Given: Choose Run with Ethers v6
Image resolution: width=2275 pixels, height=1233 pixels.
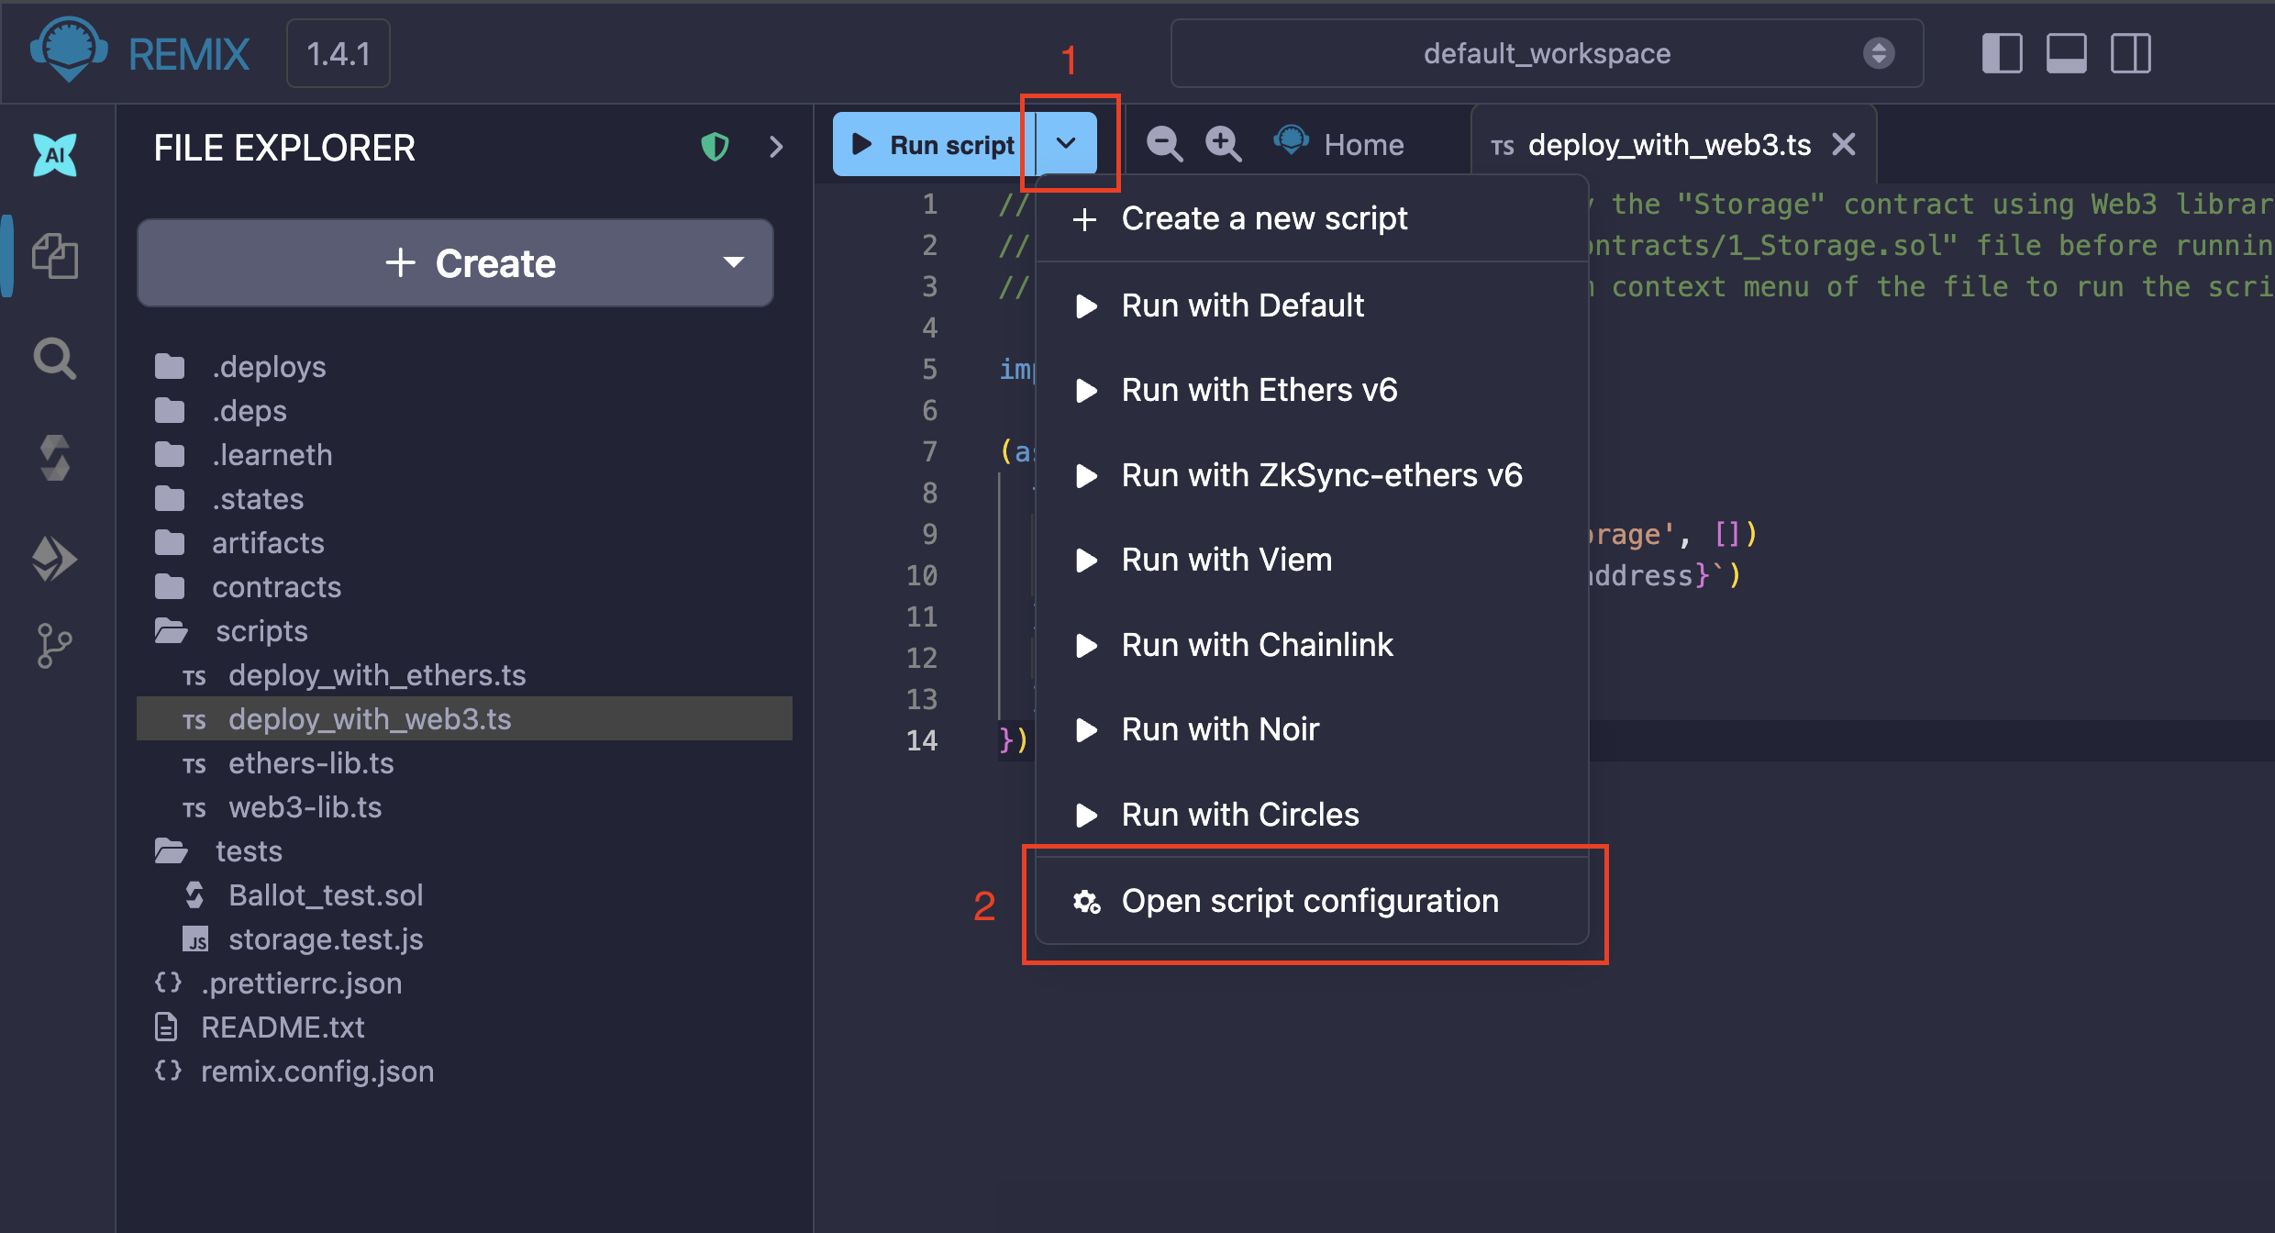Looking at the screenshot, I should [1312, 390].
